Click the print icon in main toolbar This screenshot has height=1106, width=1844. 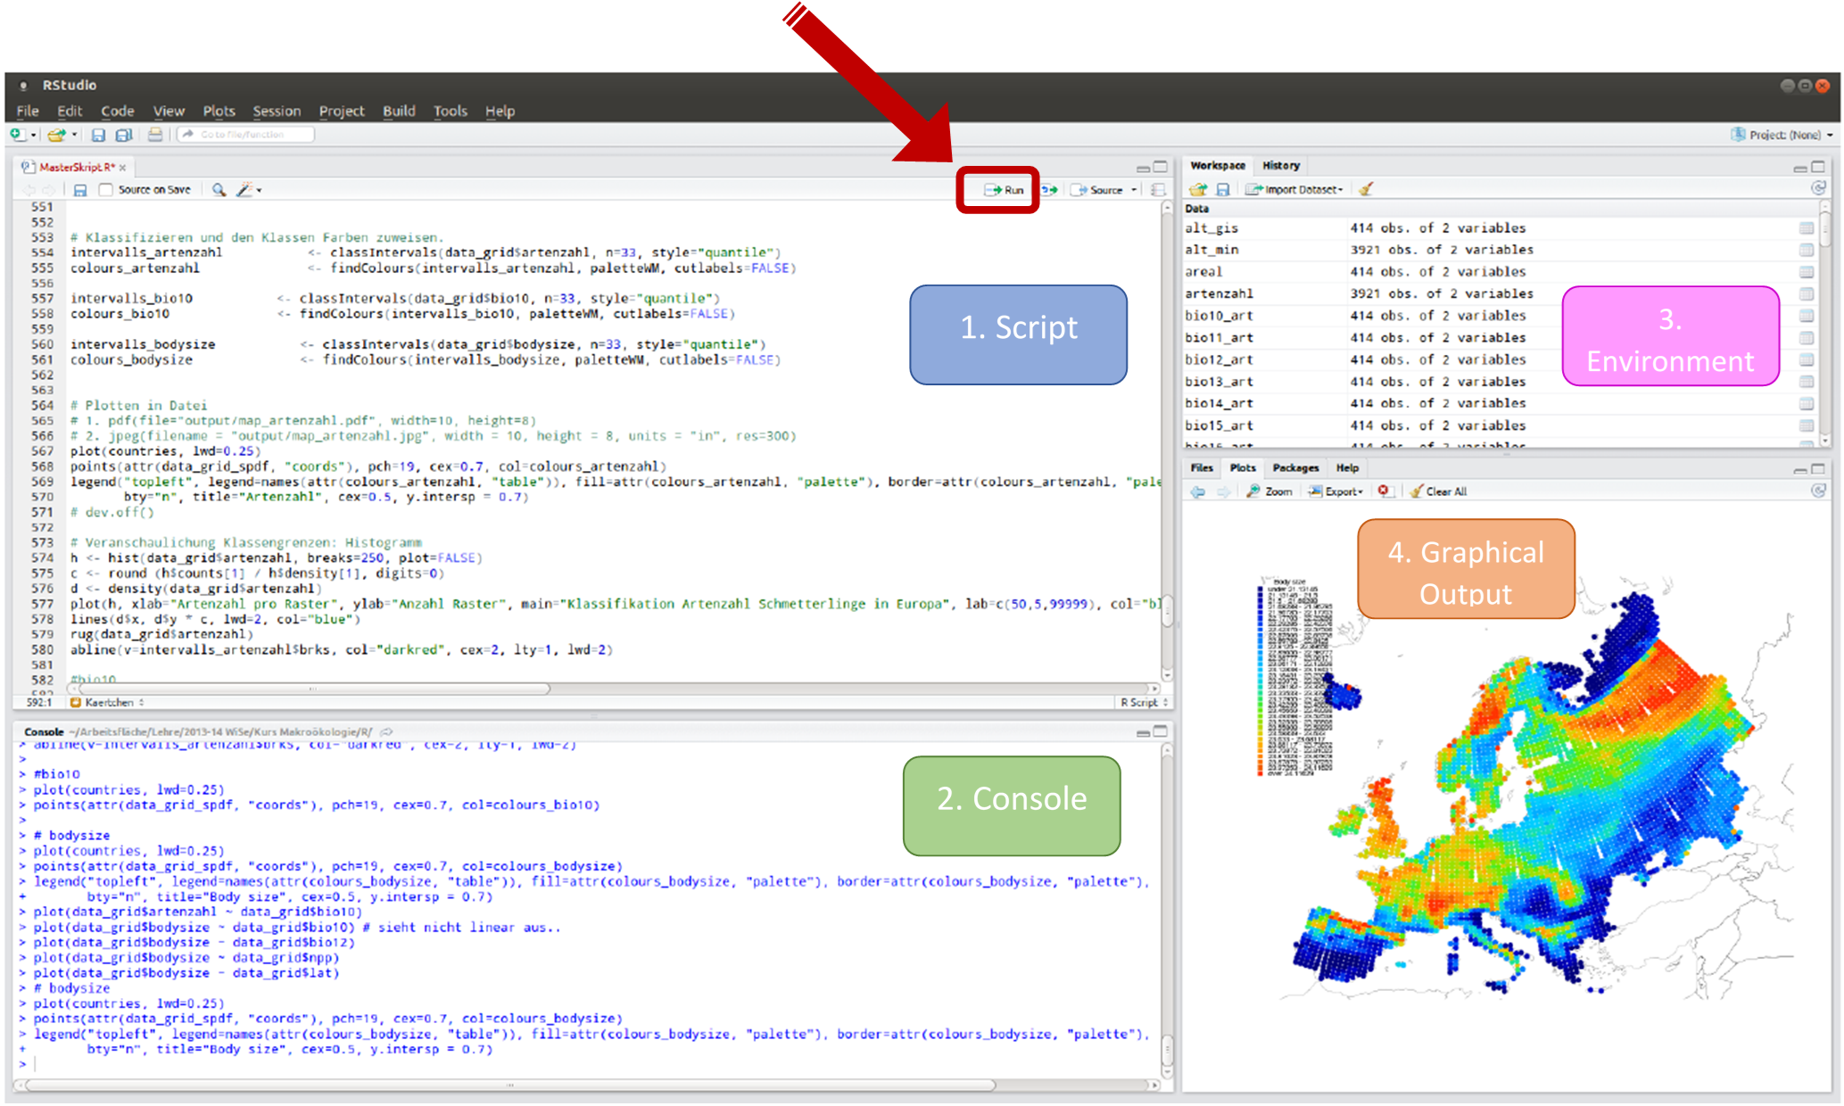(x=155, y=135)
